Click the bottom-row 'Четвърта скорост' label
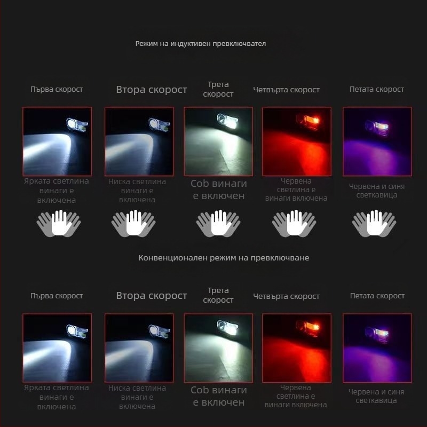This screenshot has width=427, height=427. (x=286, y=296)
